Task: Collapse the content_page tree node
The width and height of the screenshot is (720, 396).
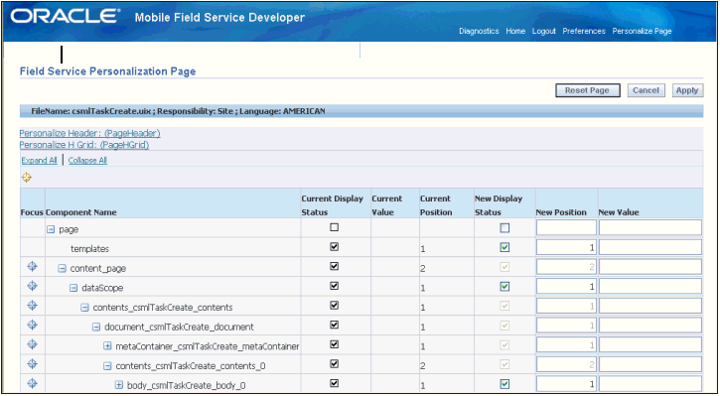Action: [62, 268]
